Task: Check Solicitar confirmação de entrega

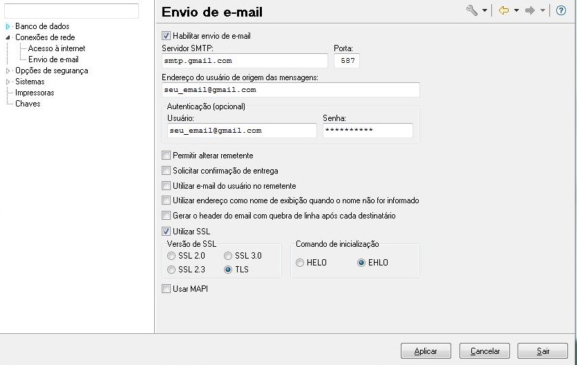Action: click(x=166, y=171)
